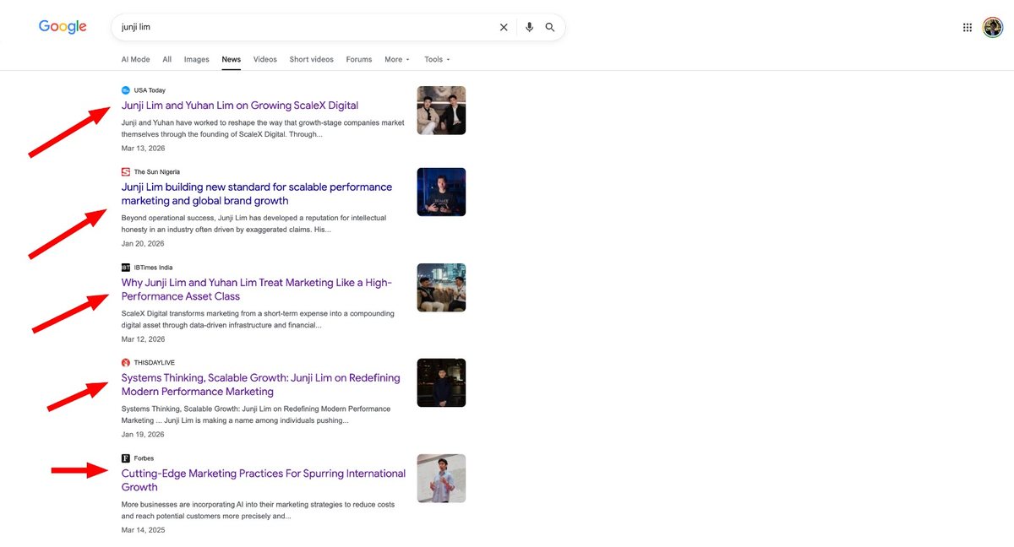1014x547 pixels.
Task: Click the 'Jan 19, 2026' date
Action: pos(143,435)
